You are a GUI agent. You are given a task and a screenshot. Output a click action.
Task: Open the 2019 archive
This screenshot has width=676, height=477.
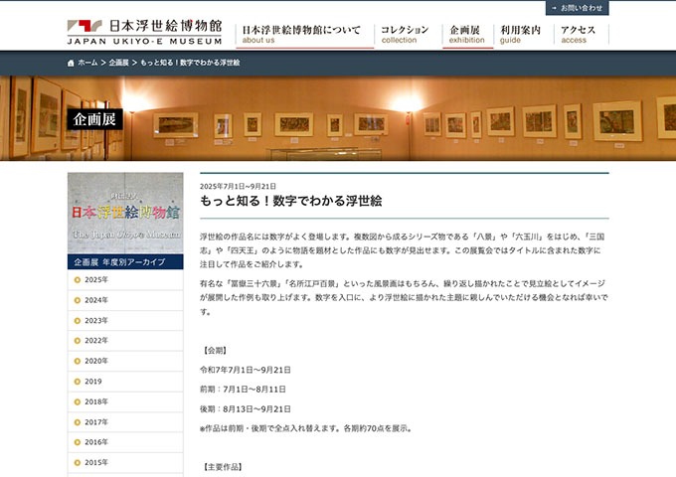[x=125, y=382]
